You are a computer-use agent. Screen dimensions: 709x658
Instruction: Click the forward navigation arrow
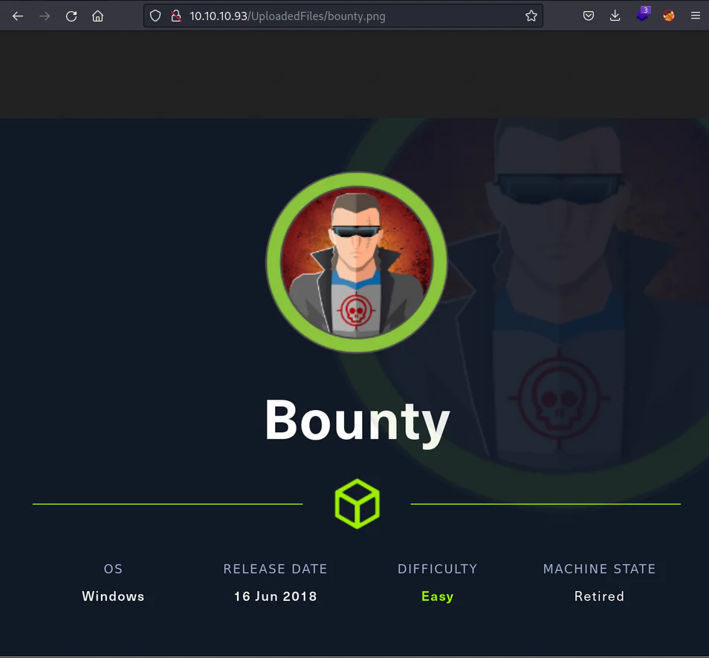pyautogui.click(x=45, y=16)
